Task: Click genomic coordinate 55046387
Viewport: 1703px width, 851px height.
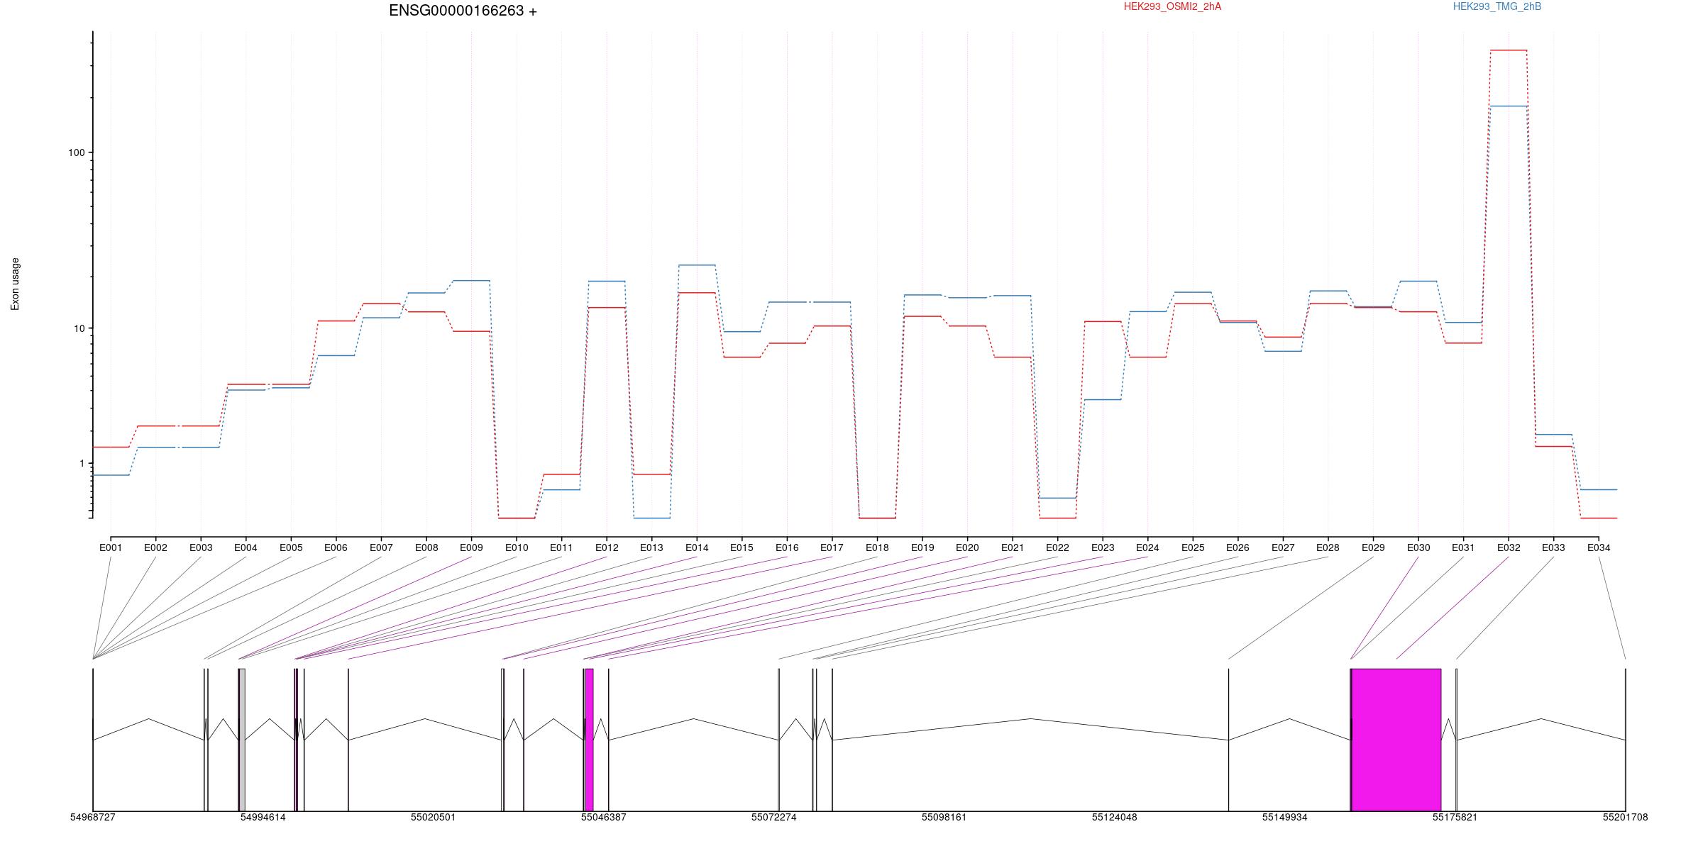Action: coord(603,817)
